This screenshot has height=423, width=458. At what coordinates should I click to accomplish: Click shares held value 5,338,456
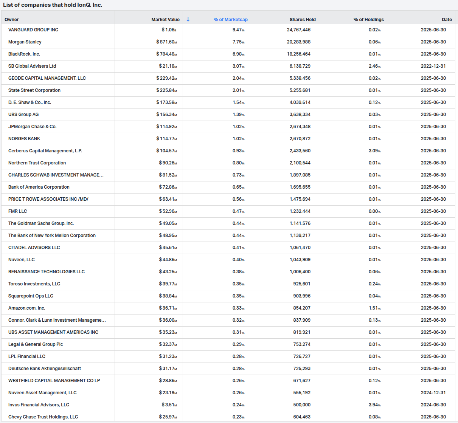pyautogui.click(x=300, y=78)
